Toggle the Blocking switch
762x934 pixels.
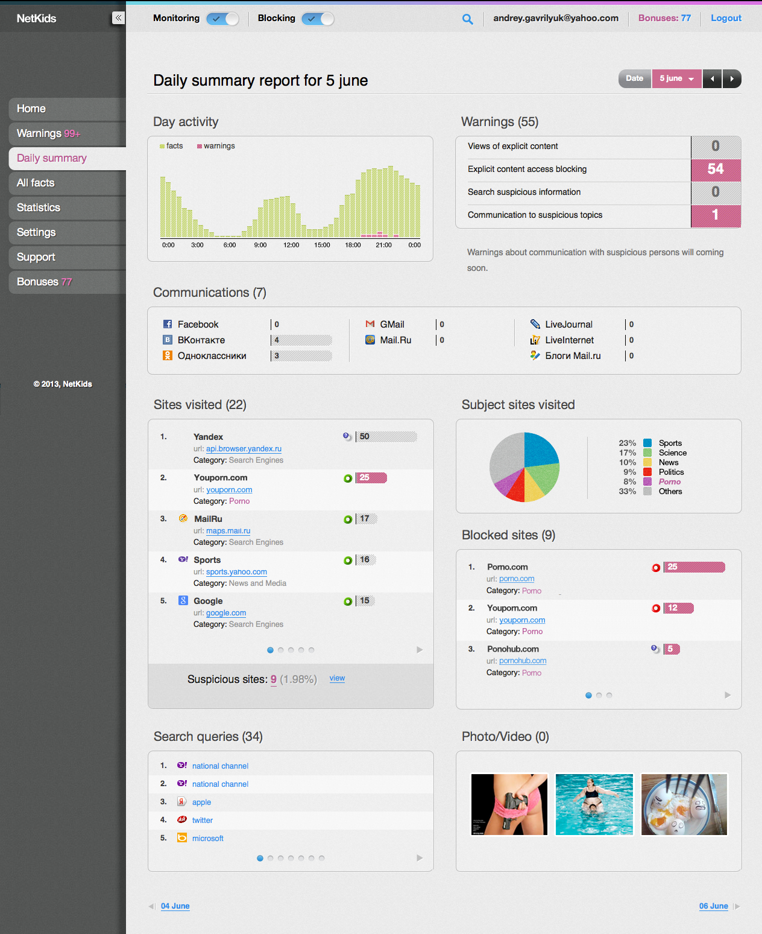click(318, 19)
